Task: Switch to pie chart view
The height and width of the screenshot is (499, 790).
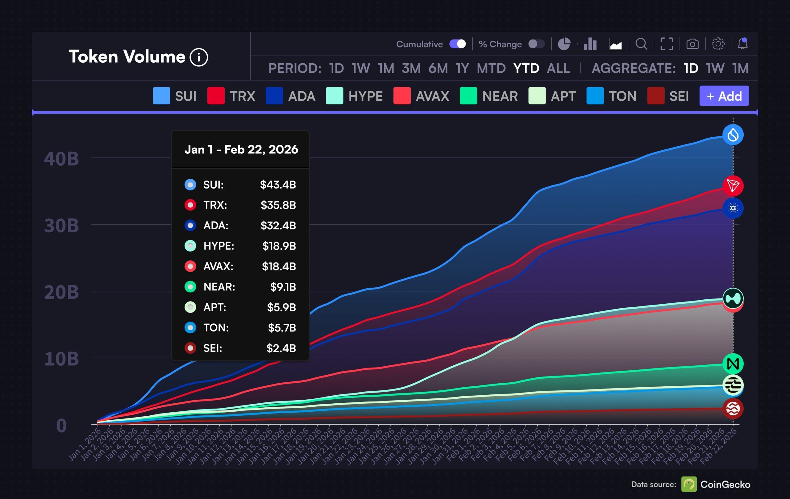Action: 564,44
